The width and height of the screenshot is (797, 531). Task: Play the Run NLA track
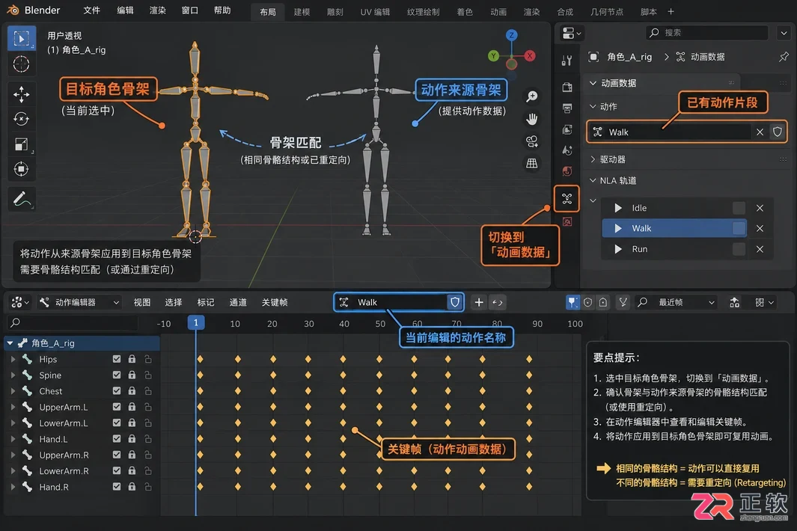point(617,249)
